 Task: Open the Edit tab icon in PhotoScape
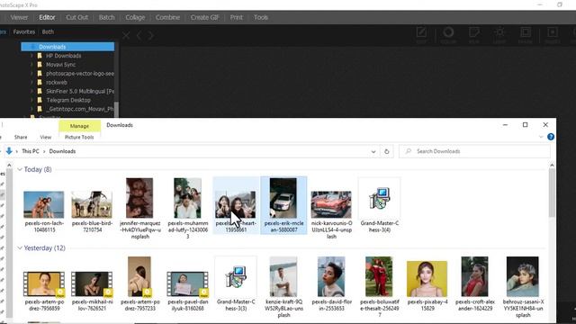click(421, 32)
